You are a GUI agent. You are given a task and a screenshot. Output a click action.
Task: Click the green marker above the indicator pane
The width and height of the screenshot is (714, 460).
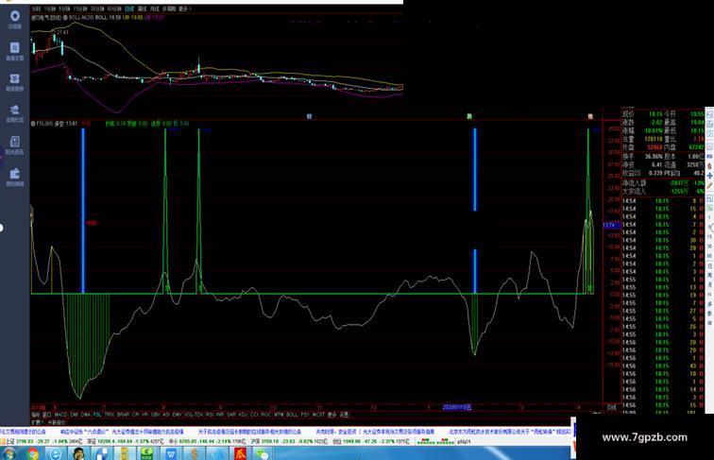coord(469,116)
